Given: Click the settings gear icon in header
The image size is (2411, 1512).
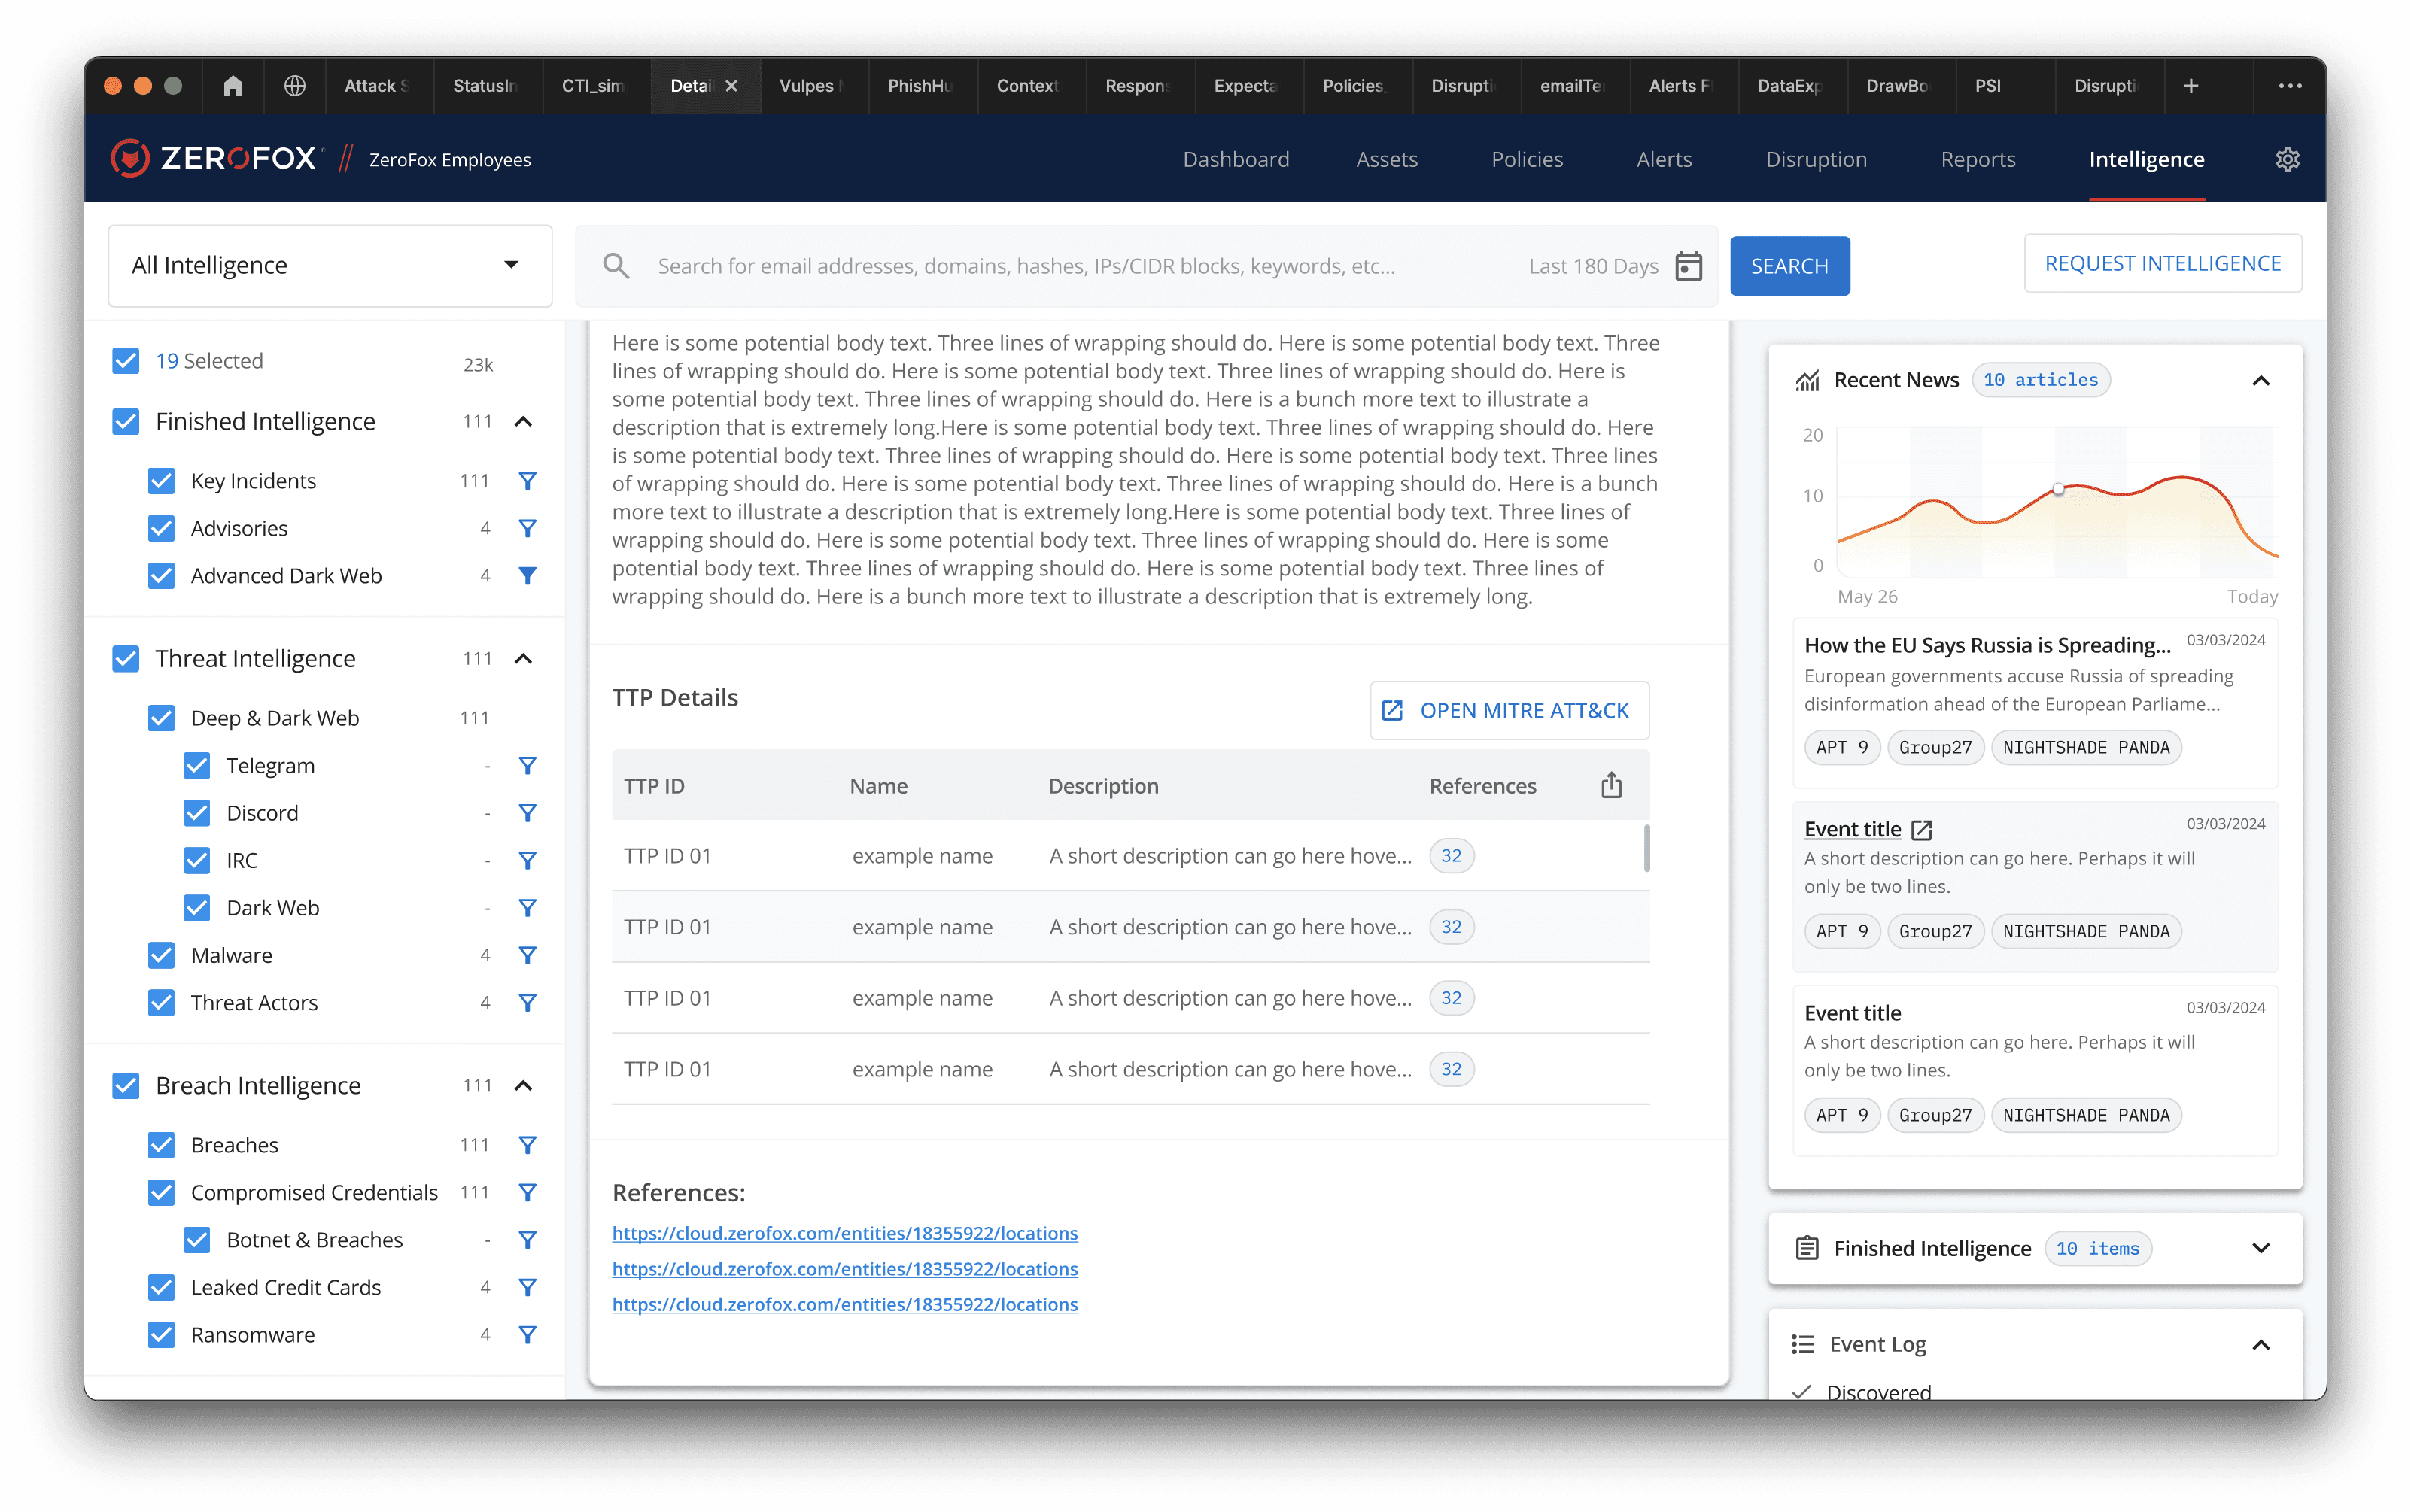Looking at the screenshot, I should (x=2287, y=160).
